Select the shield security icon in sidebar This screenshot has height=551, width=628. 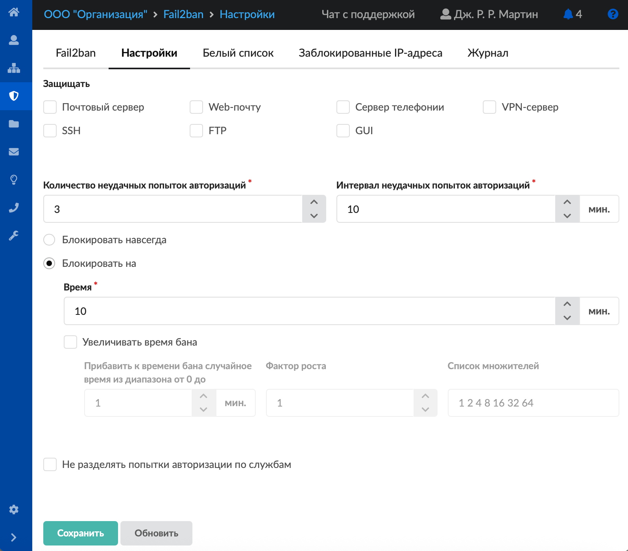[14, 96]
